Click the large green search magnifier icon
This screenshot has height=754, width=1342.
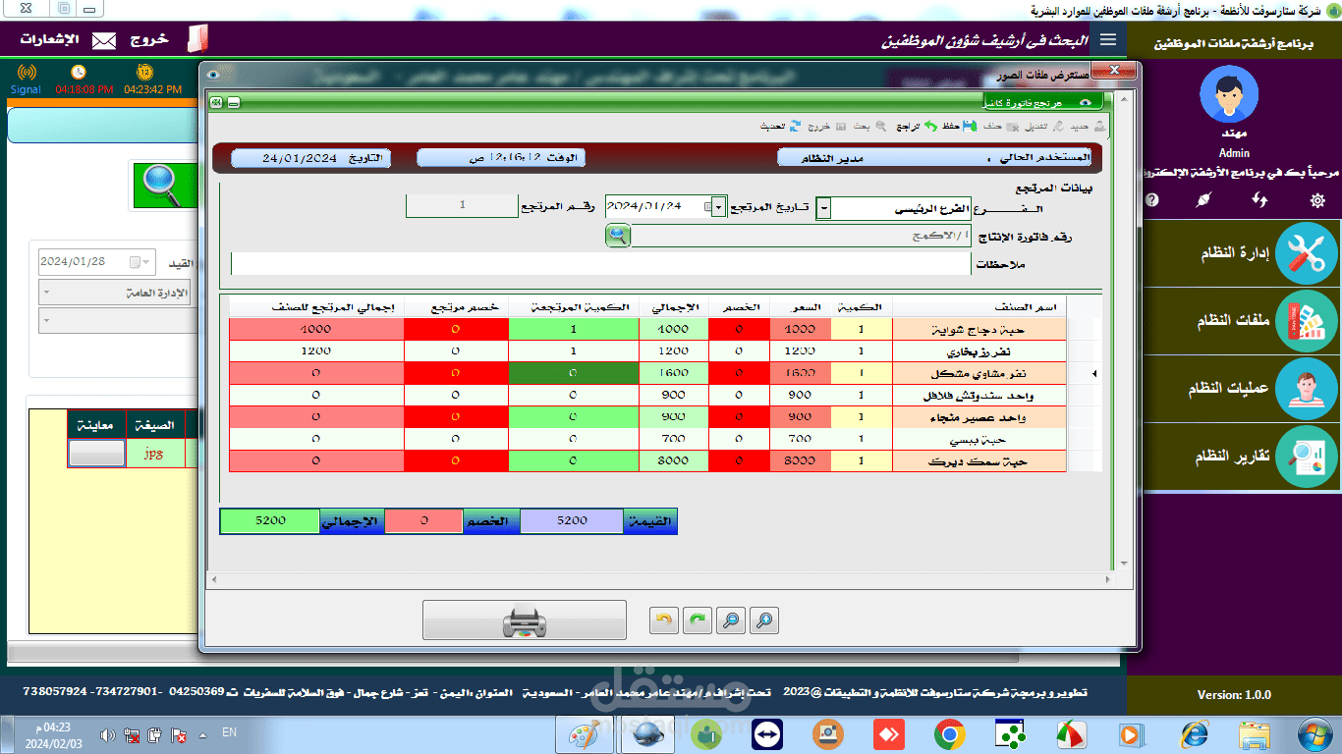point(164,186)
